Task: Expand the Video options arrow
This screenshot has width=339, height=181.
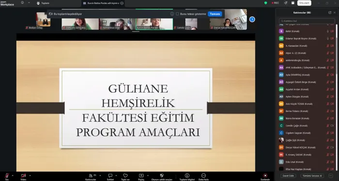Action: tap(30, 175)
